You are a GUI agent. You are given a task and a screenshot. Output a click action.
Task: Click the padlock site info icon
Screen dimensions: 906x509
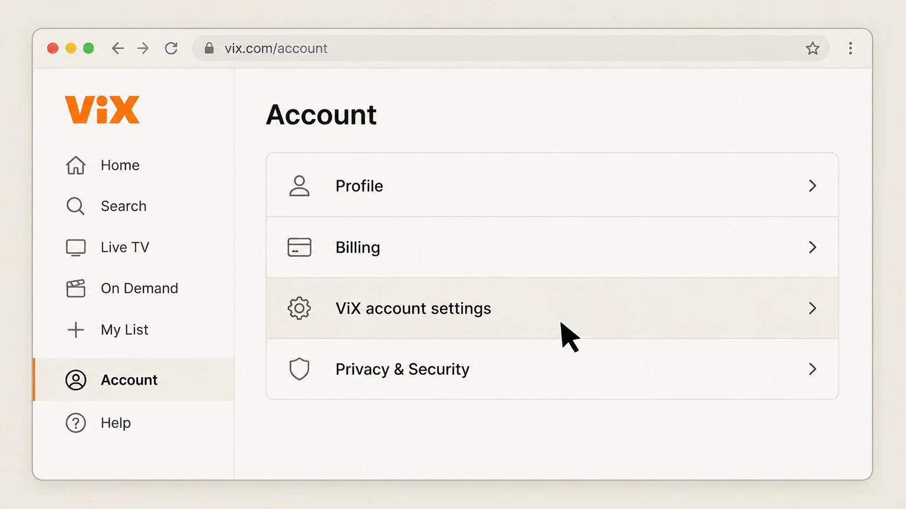[209, 48]
